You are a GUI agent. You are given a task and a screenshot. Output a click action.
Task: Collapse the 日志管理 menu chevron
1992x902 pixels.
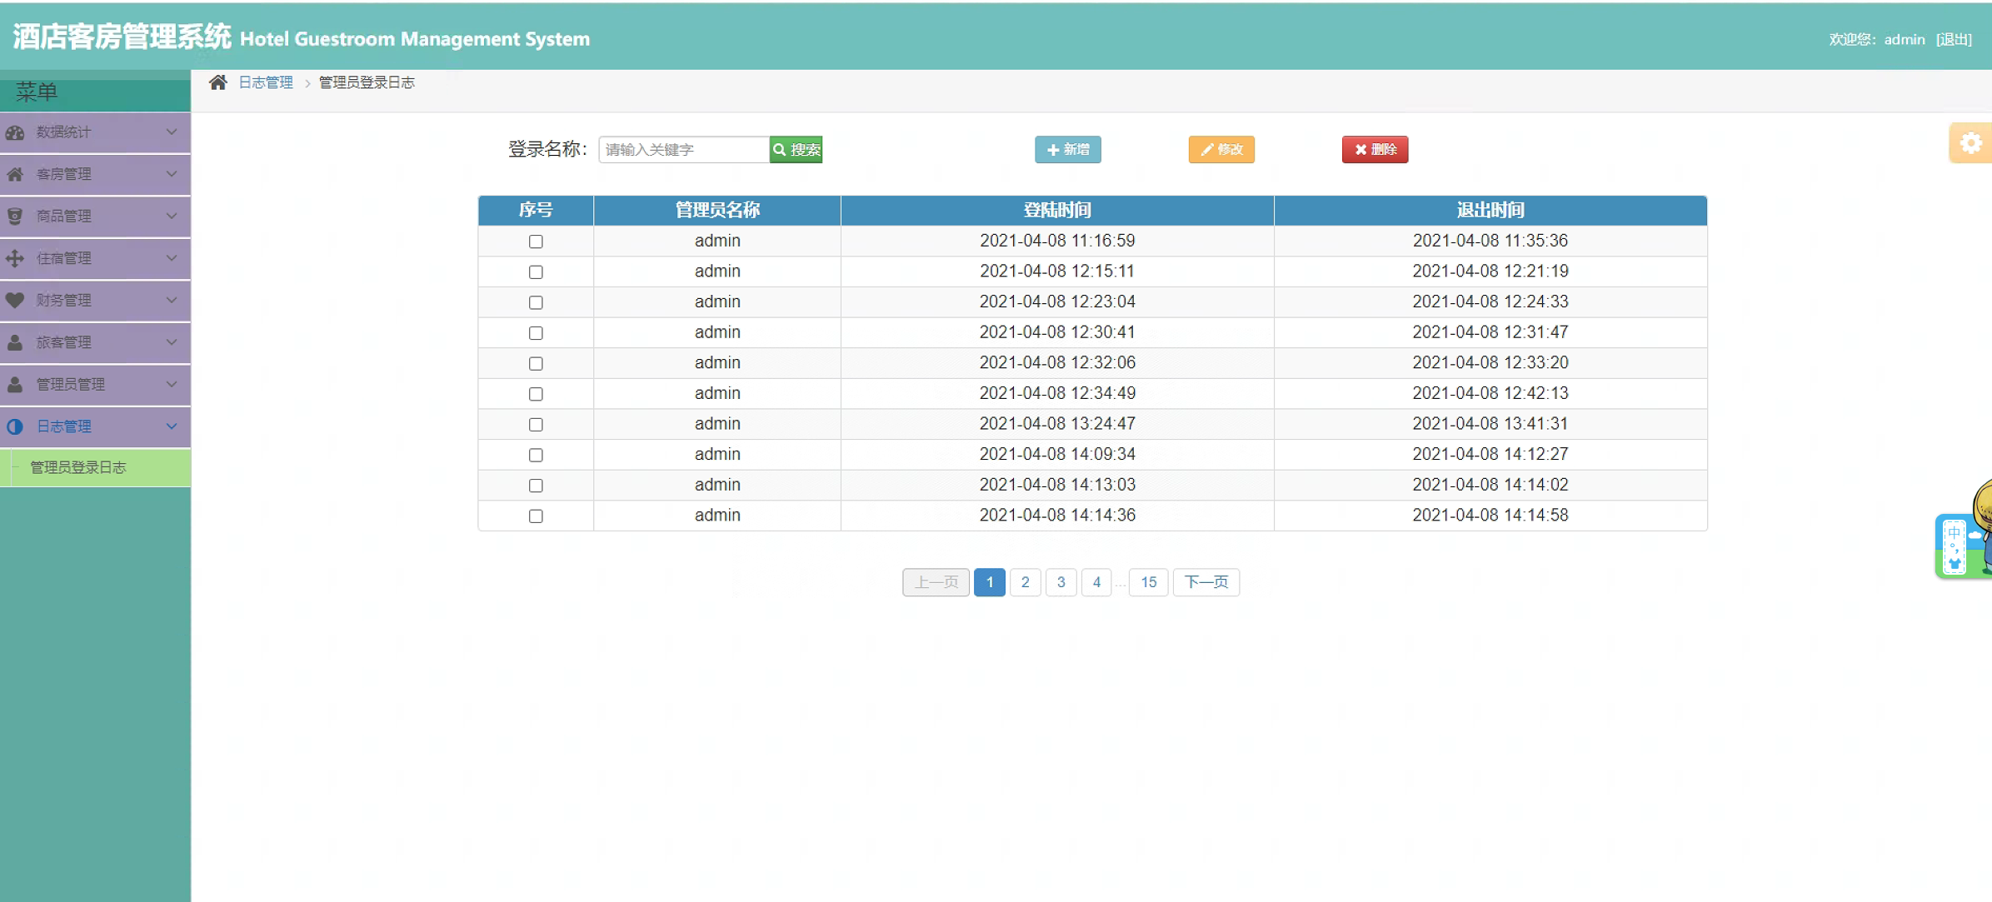(171, 426)
